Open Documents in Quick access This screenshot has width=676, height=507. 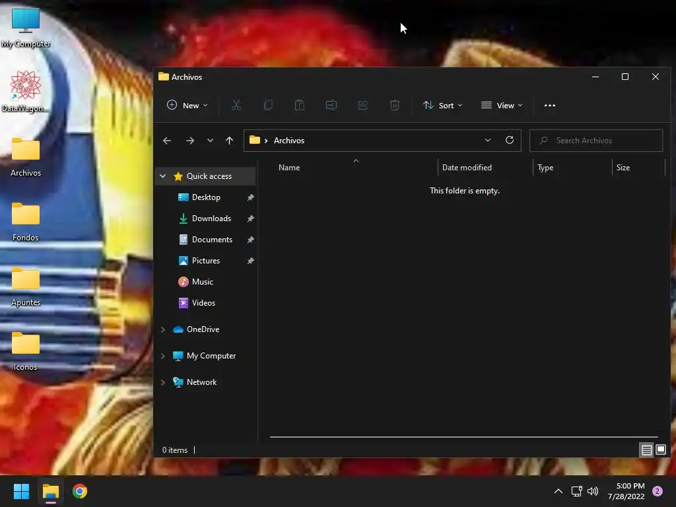(212, 239)
